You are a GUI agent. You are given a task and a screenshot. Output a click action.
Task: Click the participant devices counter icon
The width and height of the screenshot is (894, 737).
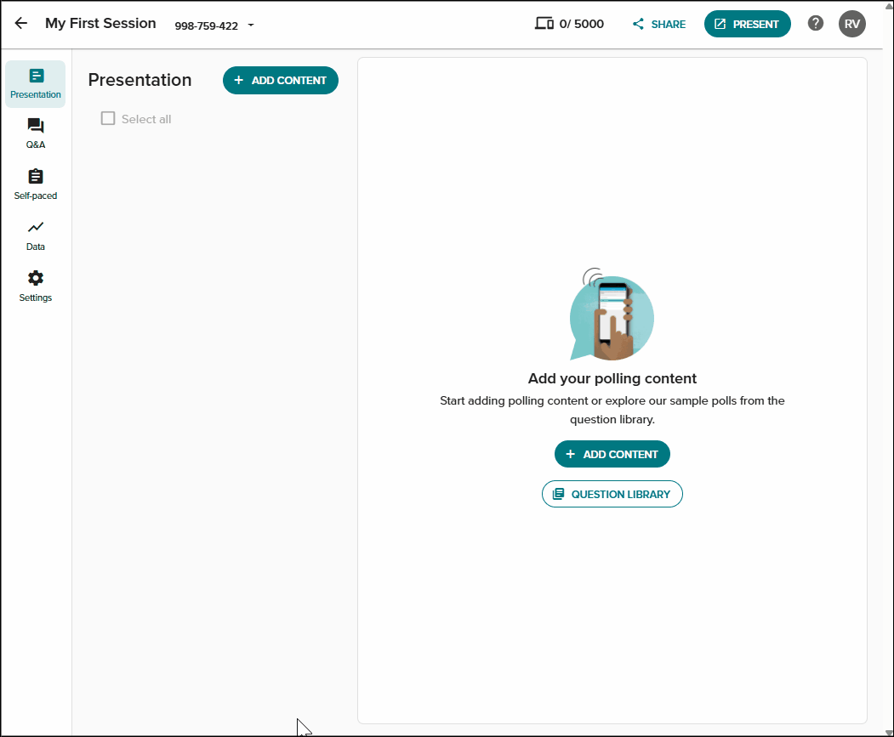pyautogui.click(x=544, y=23)
